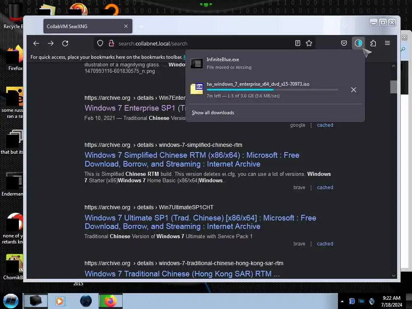Save page to Pocket
Viewport: 412px width, 309px height.
(344, 43)
